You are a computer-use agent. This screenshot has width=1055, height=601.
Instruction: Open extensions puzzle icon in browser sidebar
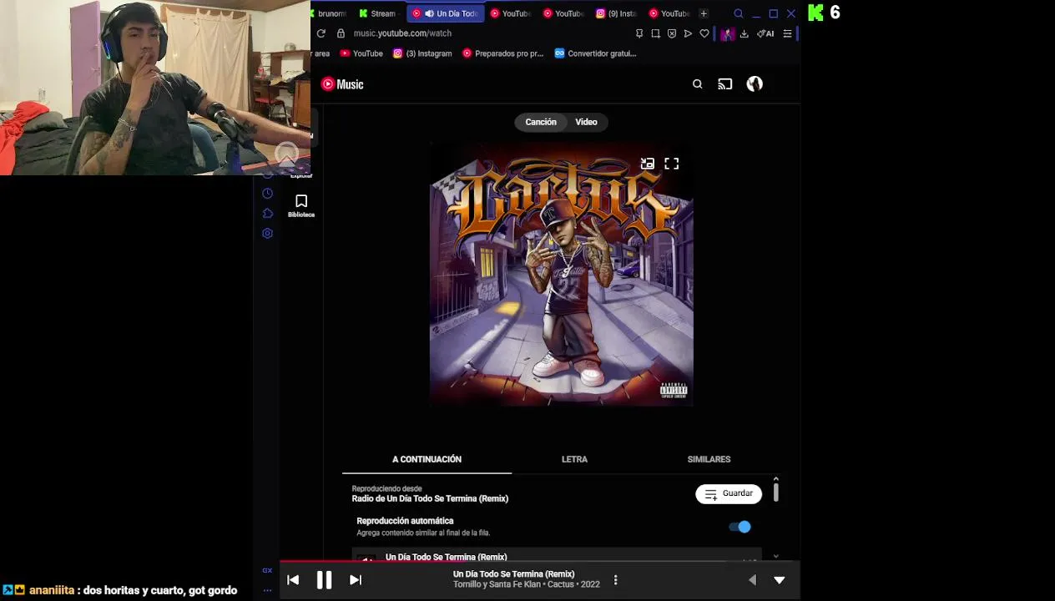click(267, 214)
